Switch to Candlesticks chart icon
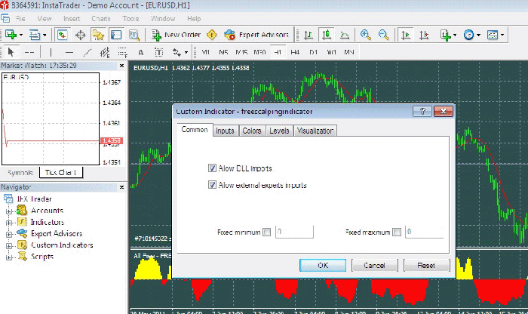Screen dimensions: 528x314 (327, 35)
